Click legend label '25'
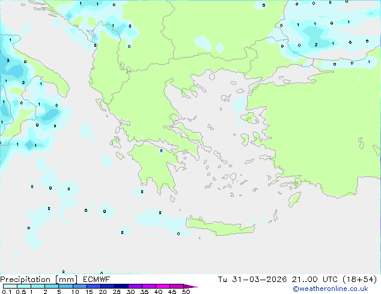The height and width of the screenshot is (294, 381). [x=117, y=292]
